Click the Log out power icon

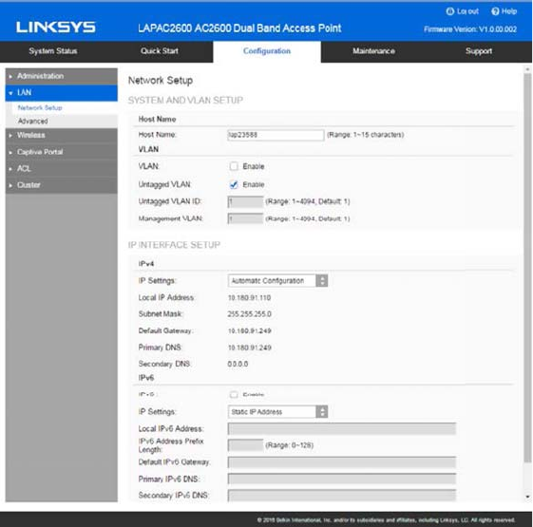click(x=449, y=11)
